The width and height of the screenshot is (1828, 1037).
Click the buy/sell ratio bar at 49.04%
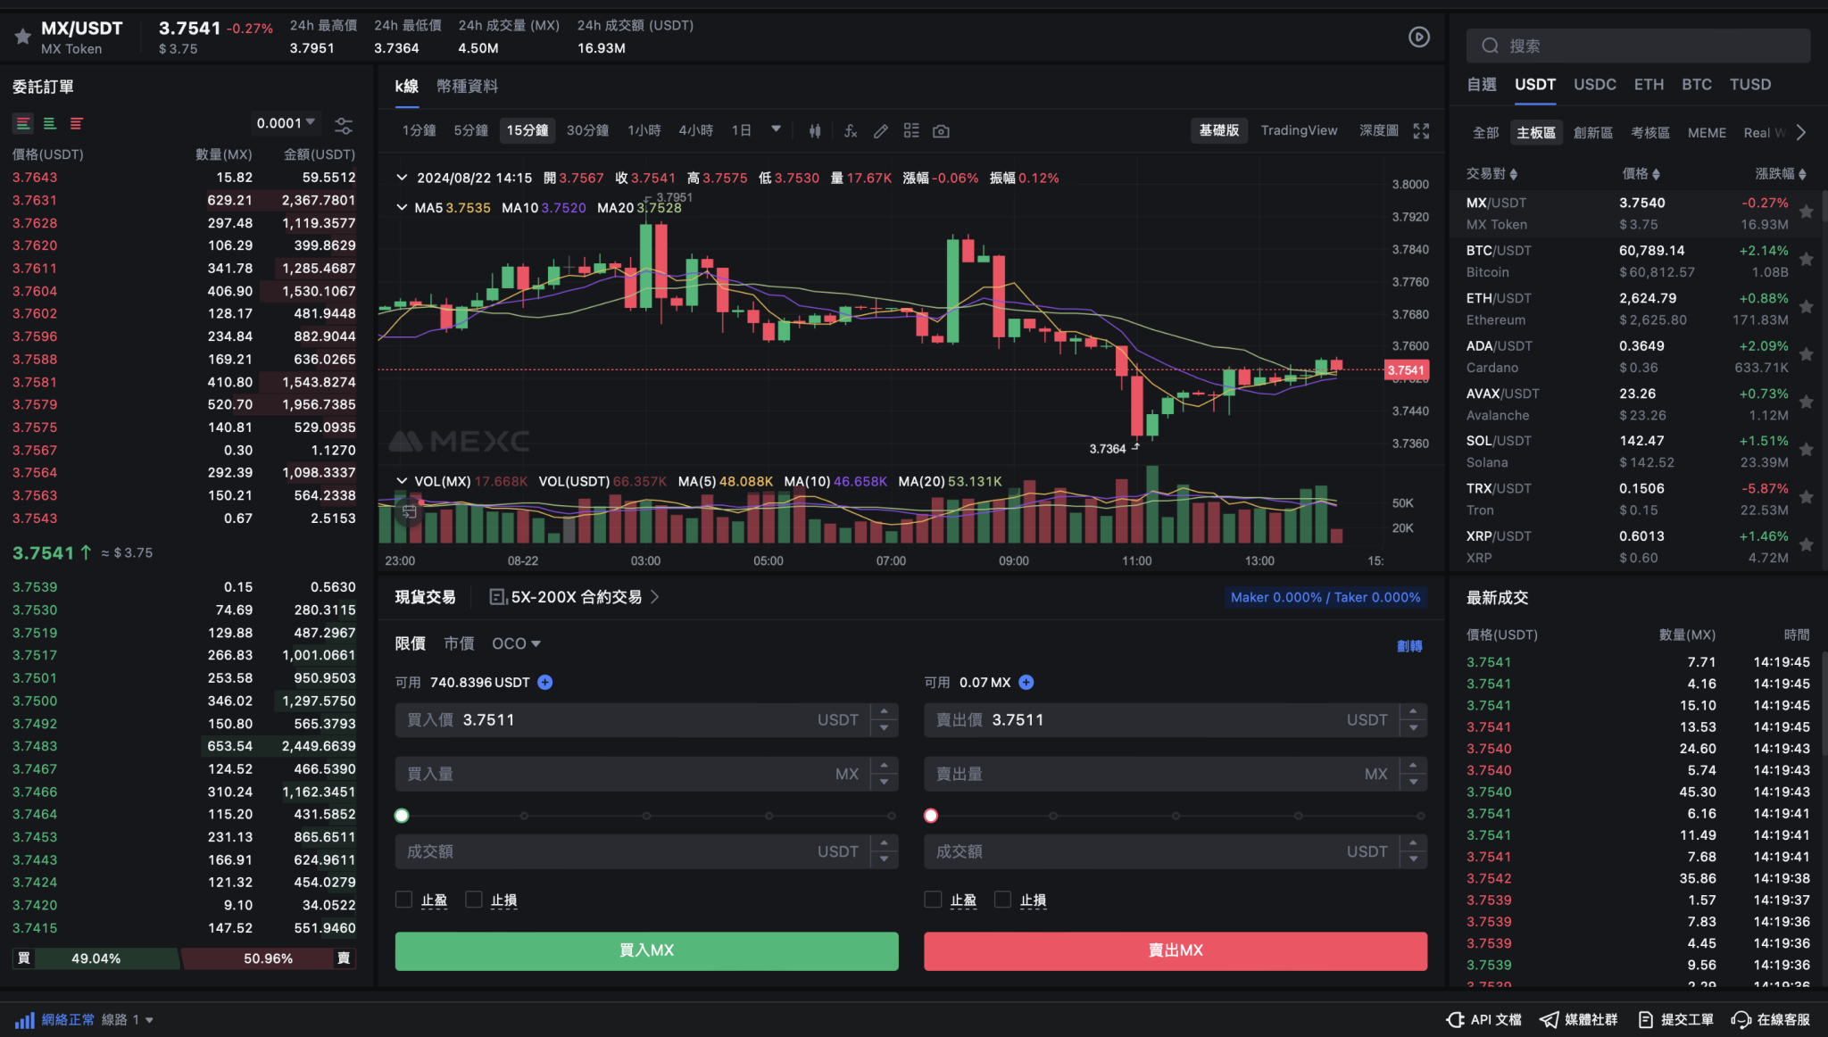(x=96, y=958)
